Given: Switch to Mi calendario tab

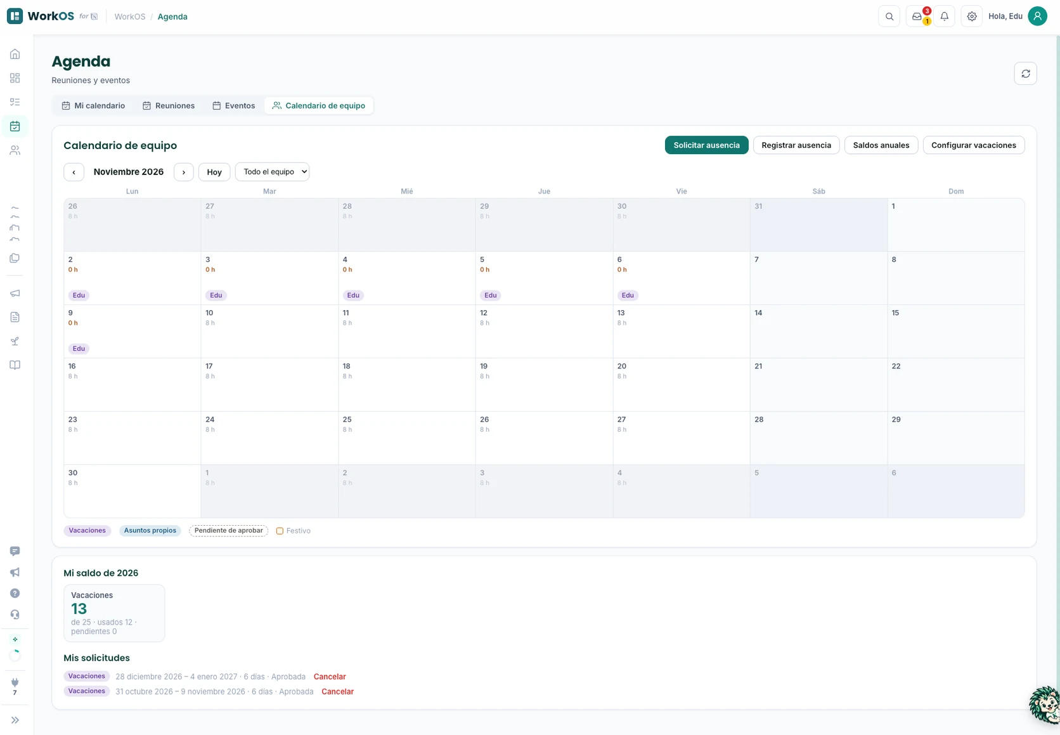Looking at the screenshot, I should pyautogui.click(x=93, y=106).
